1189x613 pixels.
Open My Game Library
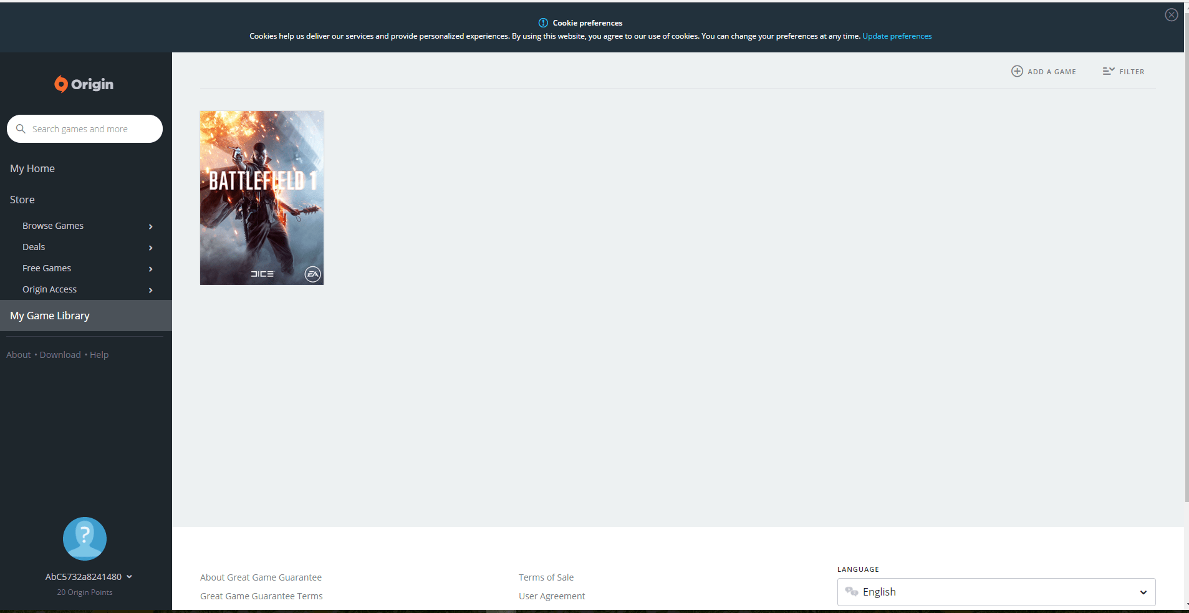(x=86, y=316)
